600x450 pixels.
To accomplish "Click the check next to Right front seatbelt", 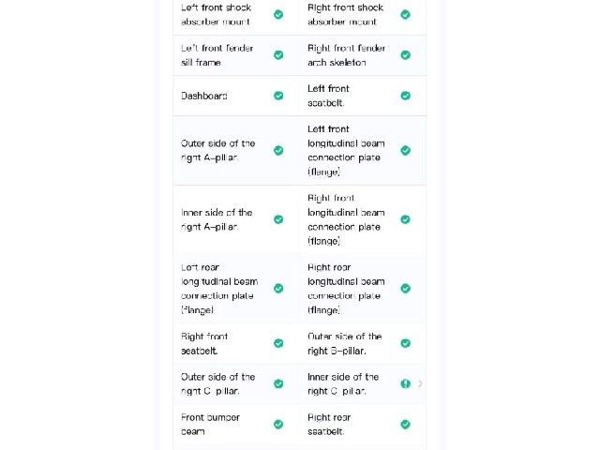I will pyautogui.click(x=278, y=343).
